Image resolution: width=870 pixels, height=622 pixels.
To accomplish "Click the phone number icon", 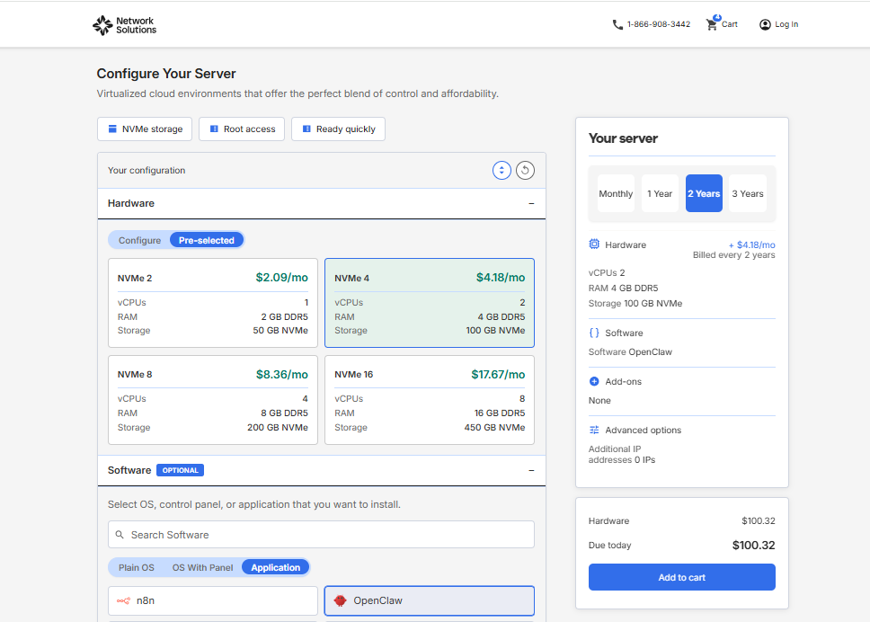I will point(617,24).
